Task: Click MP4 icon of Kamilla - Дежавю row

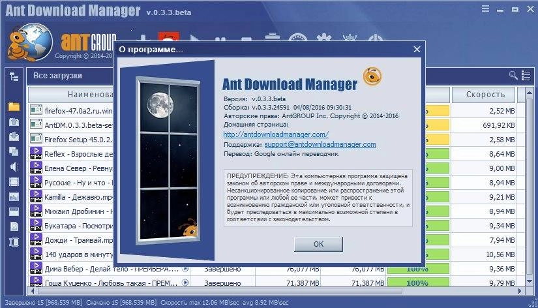Action: click(x=36, y=196)
